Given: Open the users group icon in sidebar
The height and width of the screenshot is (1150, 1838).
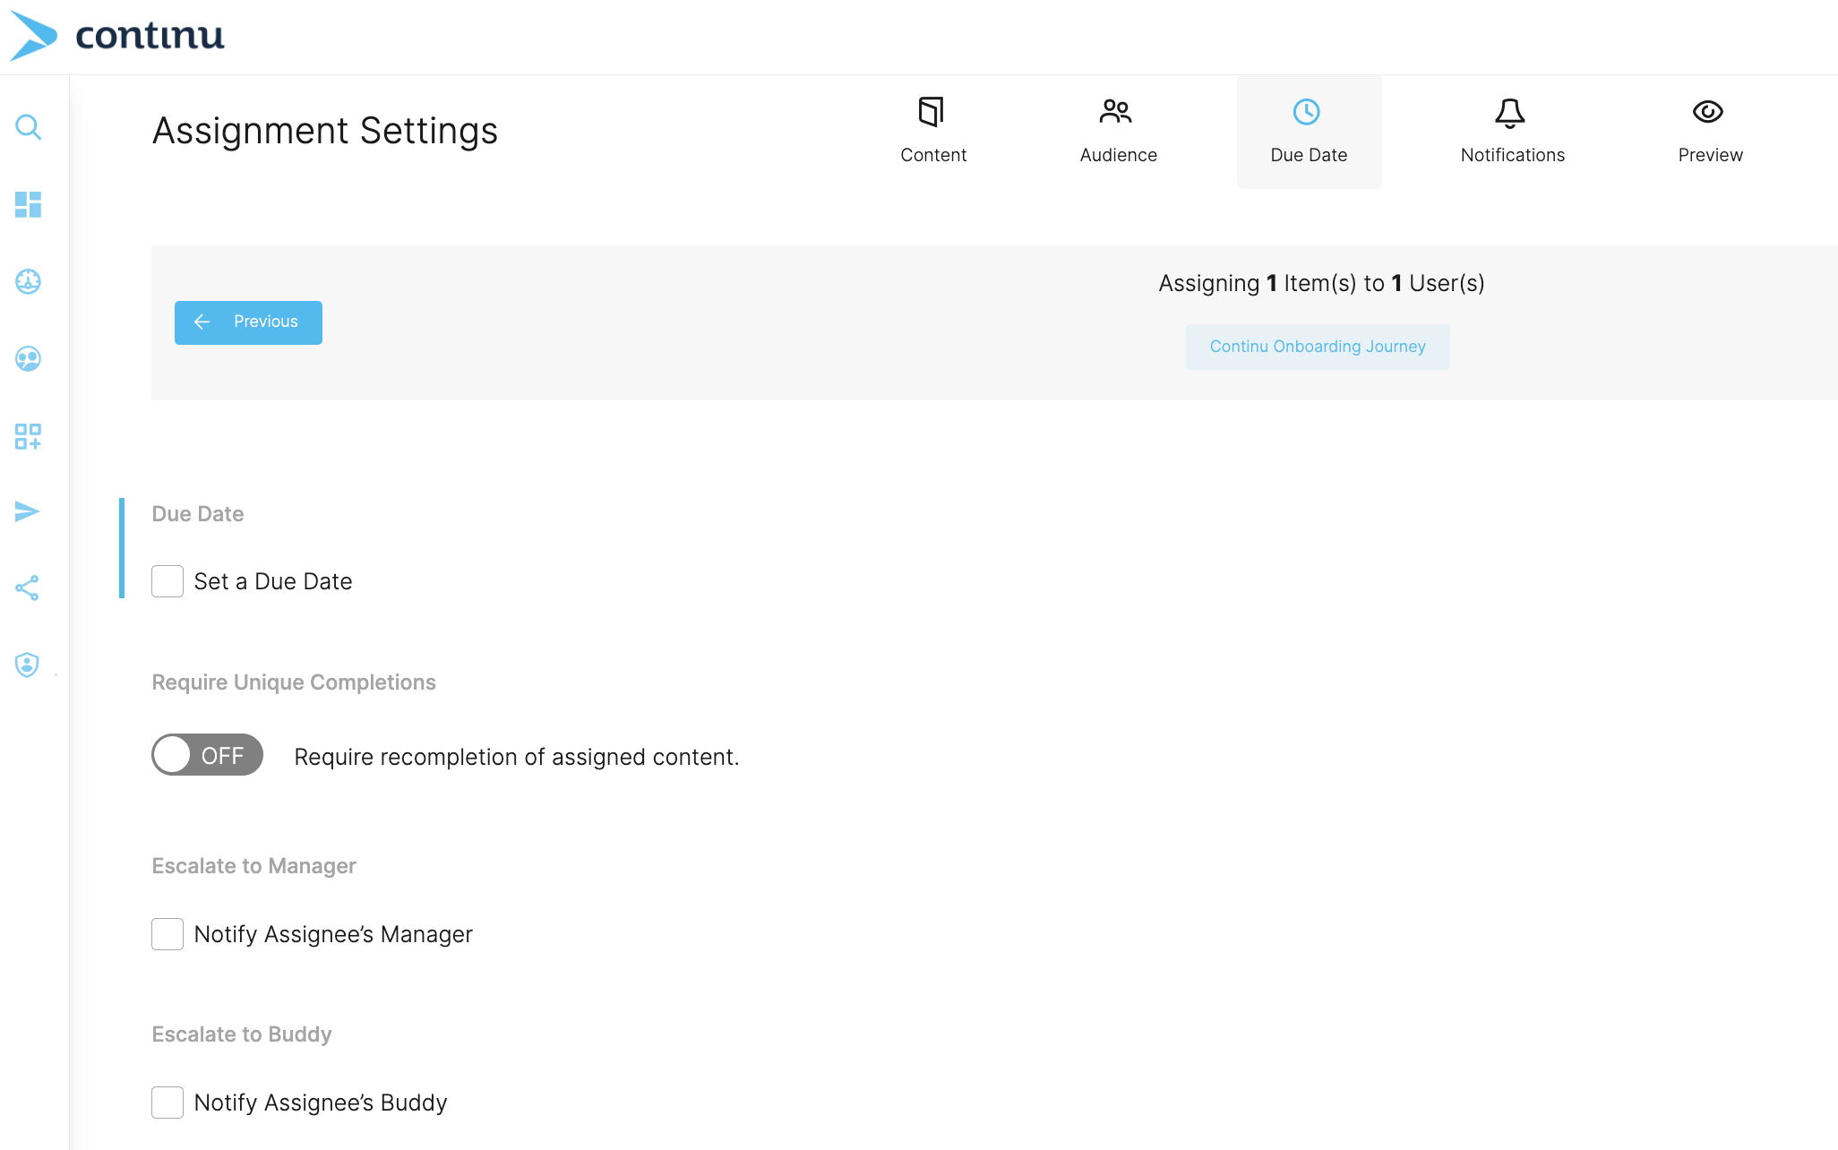Looking at the screenshot, I should (x=28, y=359).
